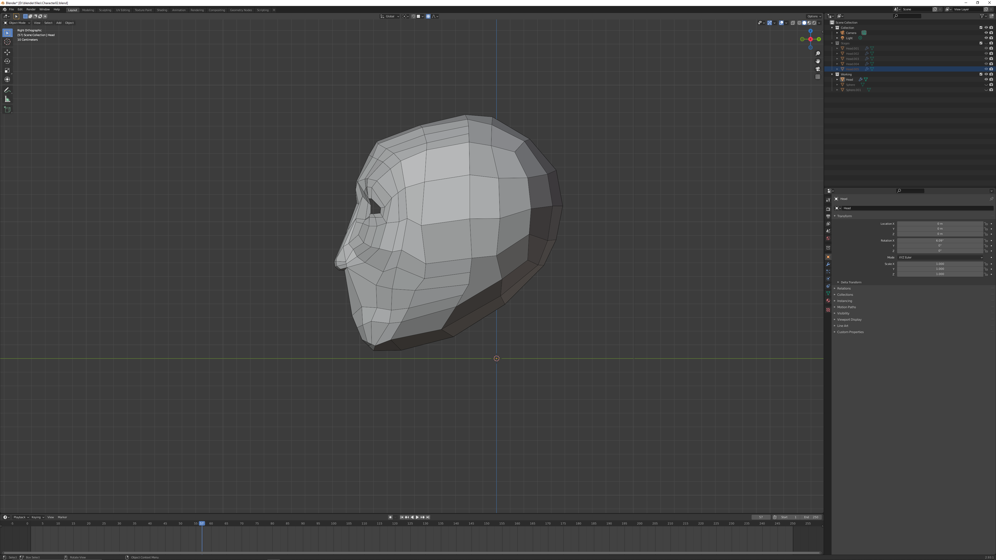Open the timeline Playback popover
The image size is (996, 560).
(21, 517)
